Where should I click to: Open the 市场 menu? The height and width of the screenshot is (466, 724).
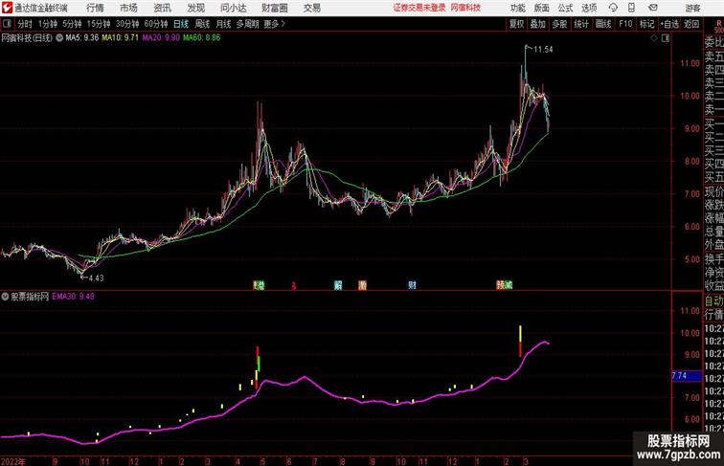(x=129, y=8)
